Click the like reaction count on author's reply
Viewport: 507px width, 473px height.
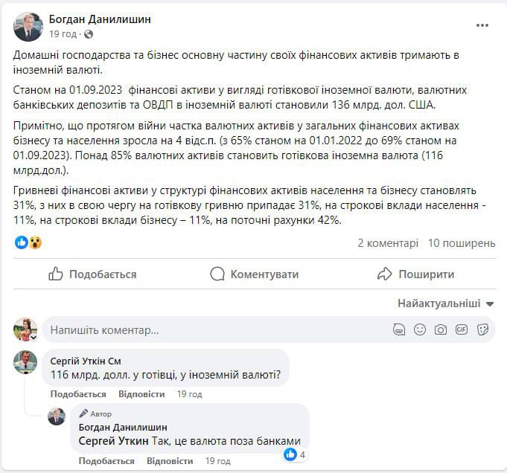[x=296, y=454]
